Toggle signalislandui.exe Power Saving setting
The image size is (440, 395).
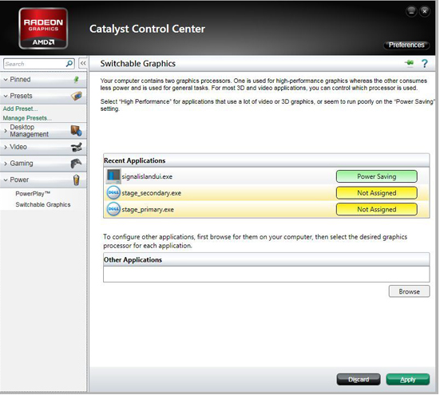tap(377, 176)
